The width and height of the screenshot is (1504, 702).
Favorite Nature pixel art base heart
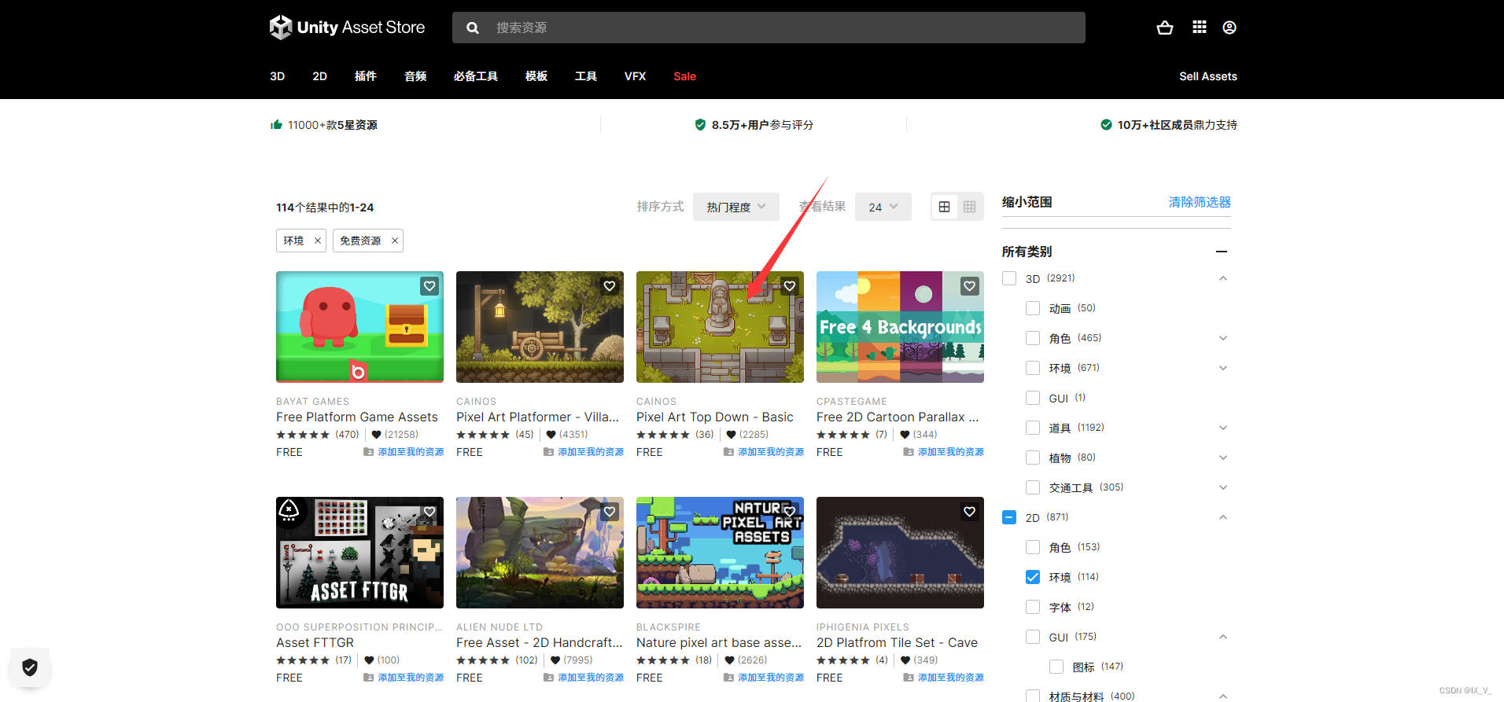pyautogui.click(x=790, y=512)
